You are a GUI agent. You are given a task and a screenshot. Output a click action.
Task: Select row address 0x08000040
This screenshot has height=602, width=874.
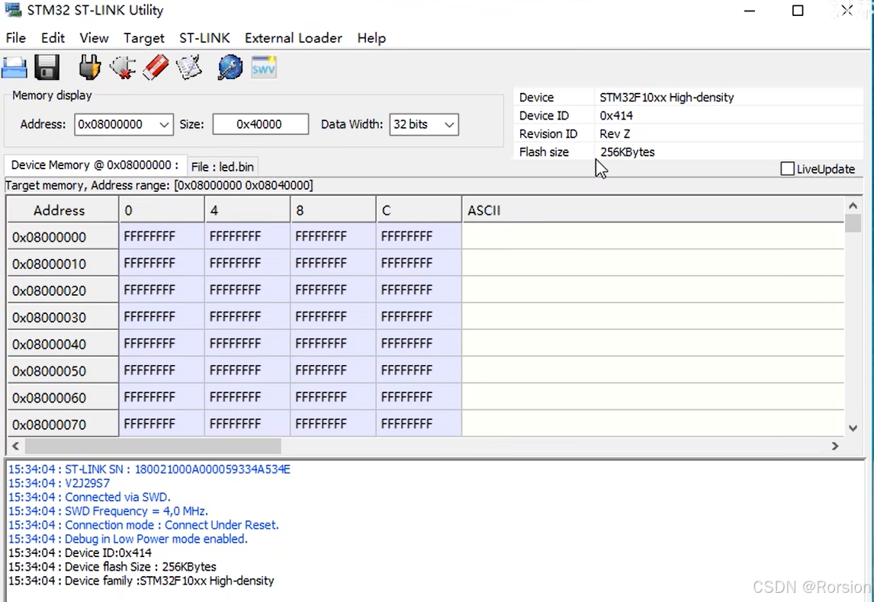click(63, 344)
